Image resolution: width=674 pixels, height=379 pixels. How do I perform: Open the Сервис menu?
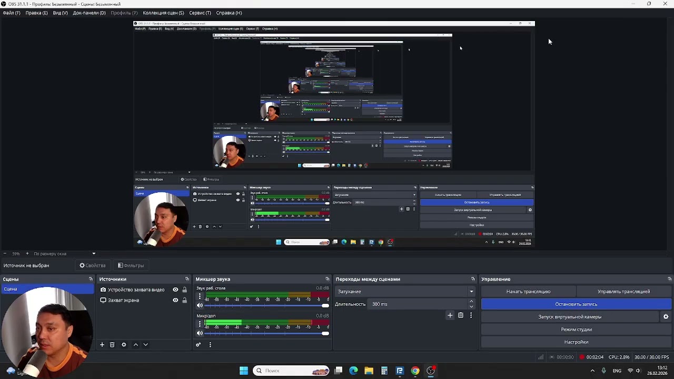[200, 13]
